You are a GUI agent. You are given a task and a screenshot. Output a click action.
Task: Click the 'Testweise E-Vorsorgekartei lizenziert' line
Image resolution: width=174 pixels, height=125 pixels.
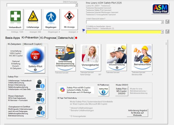[101, 15]
